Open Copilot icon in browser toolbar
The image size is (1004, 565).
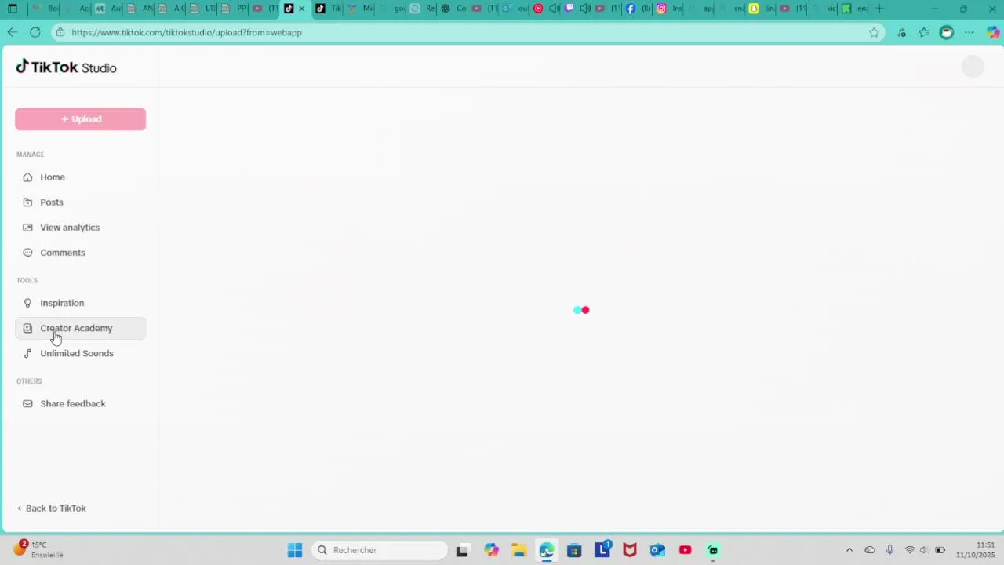[x=993, y=32]
